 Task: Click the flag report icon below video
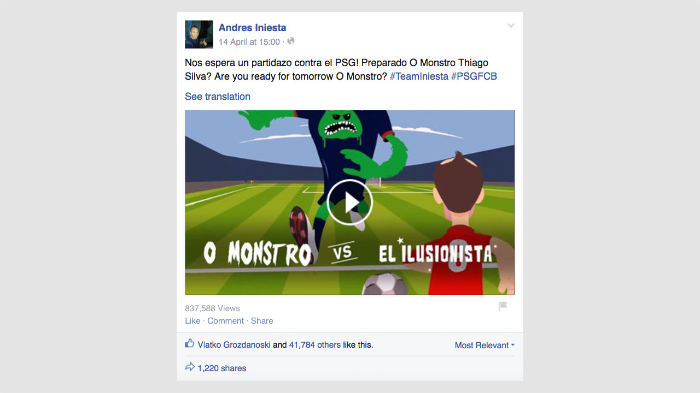tap(503, 306)
